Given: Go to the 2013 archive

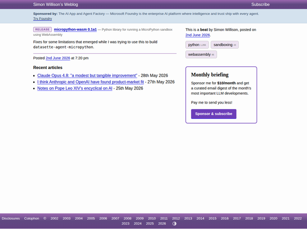Looking at the screenshot, I should point(188,218).
